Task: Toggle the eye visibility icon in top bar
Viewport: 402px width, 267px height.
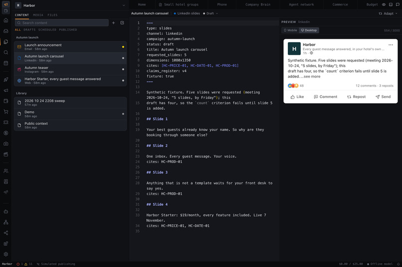Action: coord(384,4)
